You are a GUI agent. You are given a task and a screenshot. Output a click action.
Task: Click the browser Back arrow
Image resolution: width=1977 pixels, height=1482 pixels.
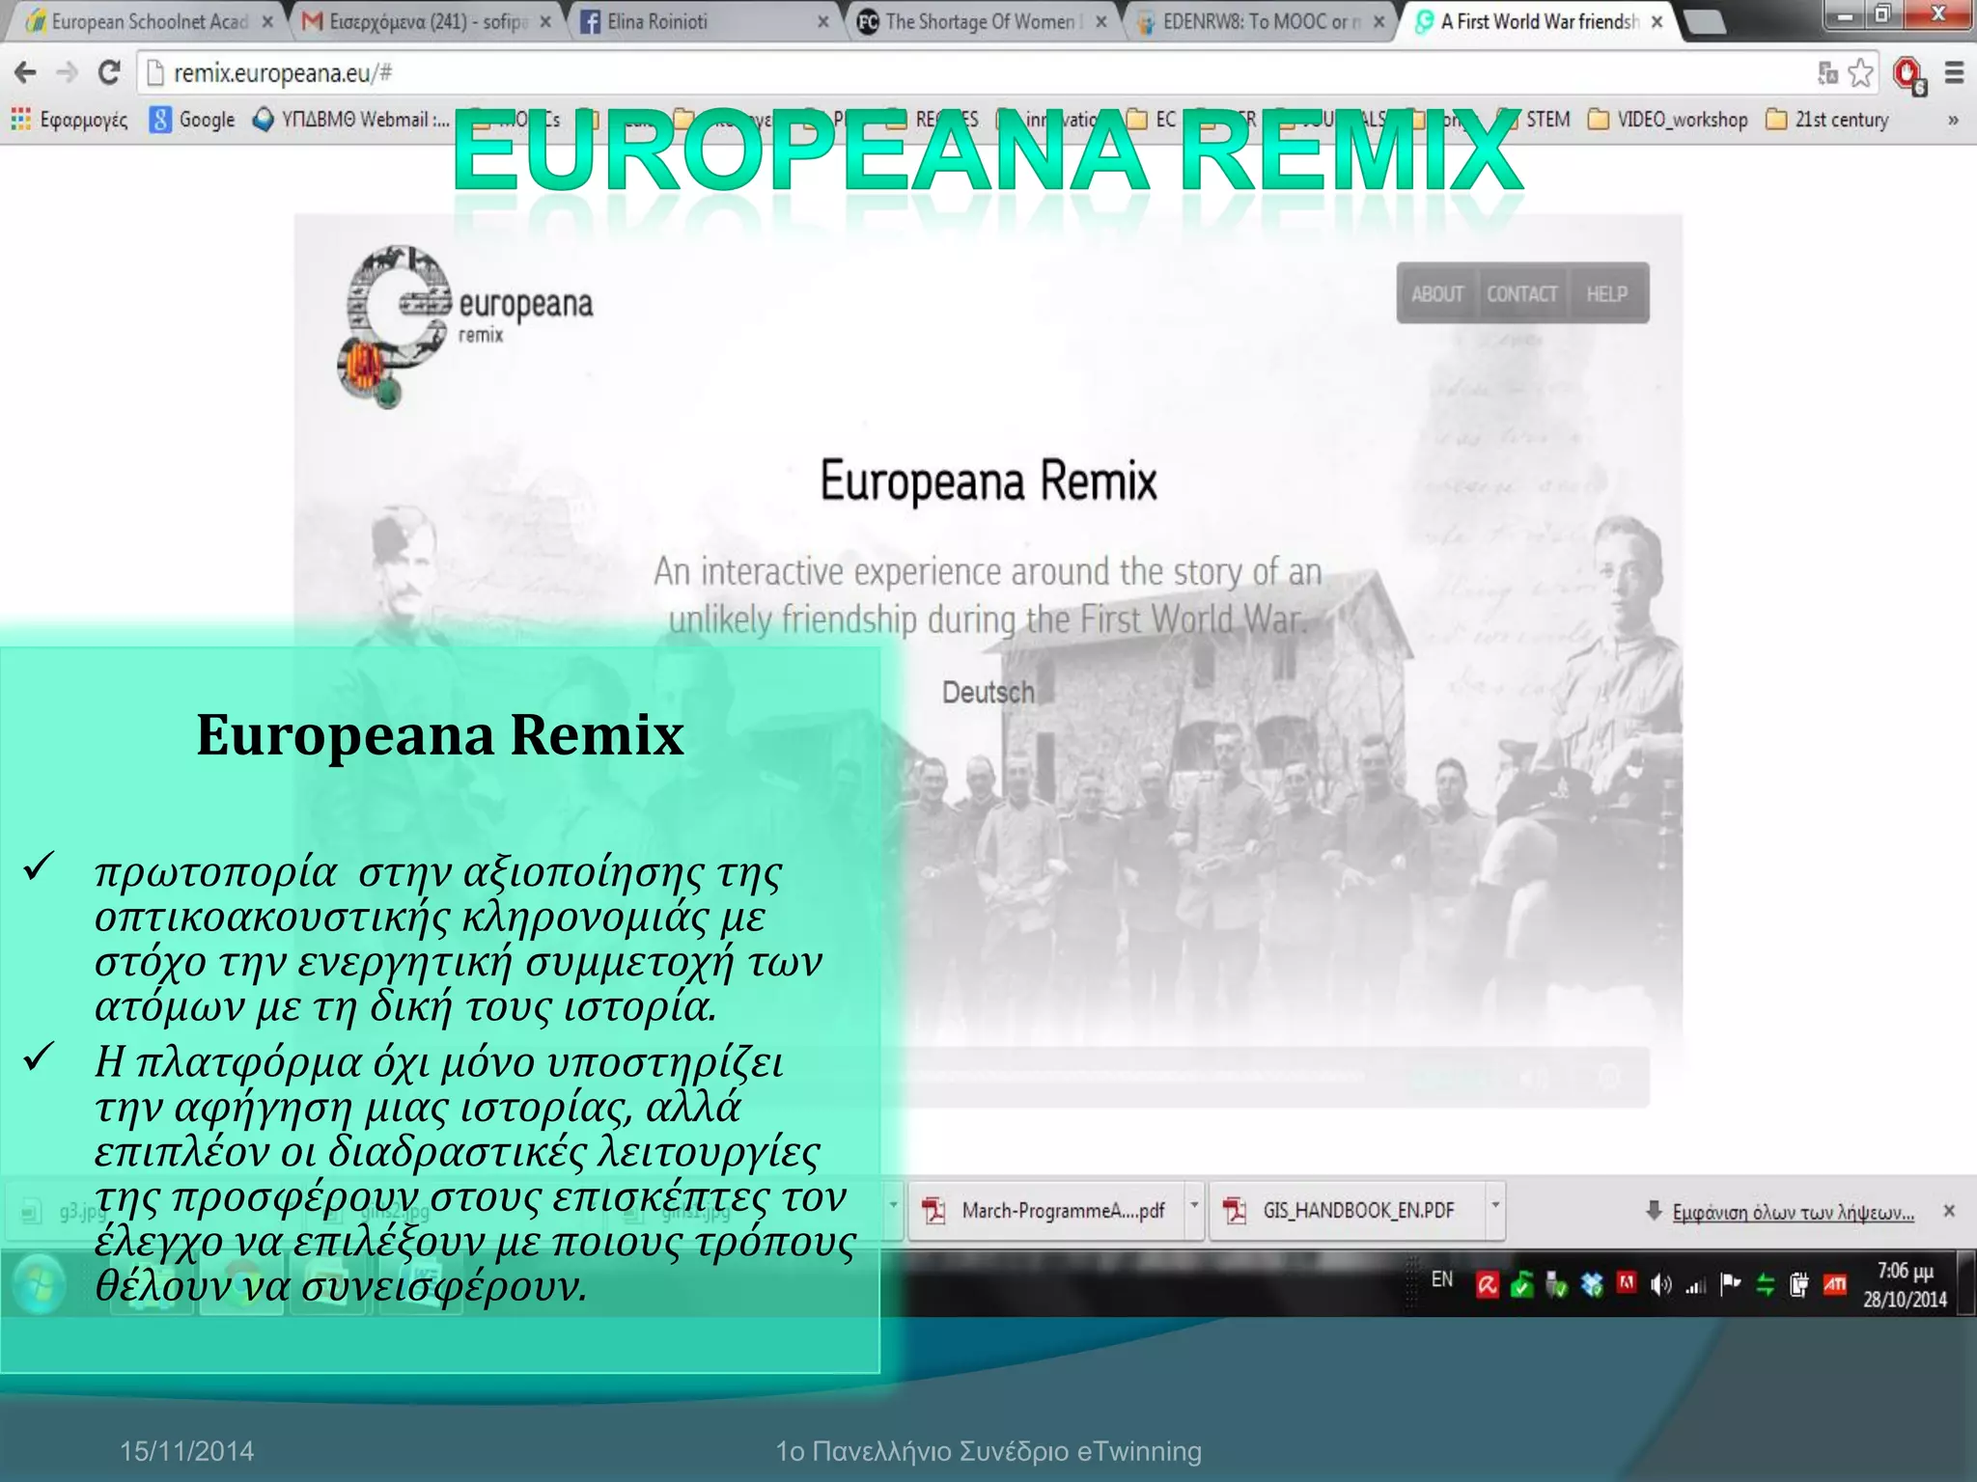coord(25,72)
